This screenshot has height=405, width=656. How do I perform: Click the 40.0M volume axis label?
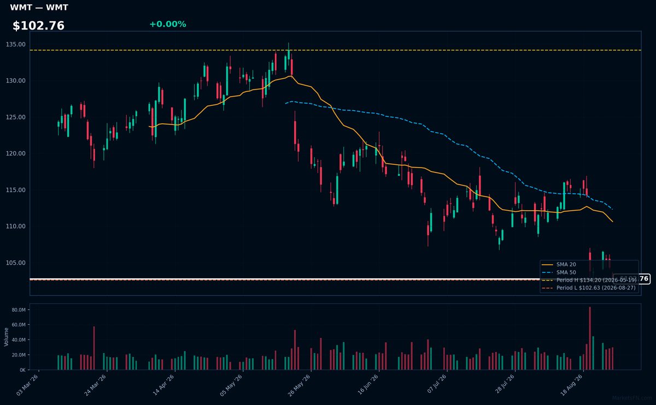click(x=19, y=340)
